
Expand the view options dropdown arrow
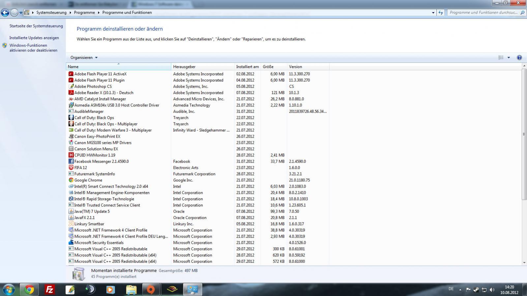pyautogui.click(x=509, y=58)
